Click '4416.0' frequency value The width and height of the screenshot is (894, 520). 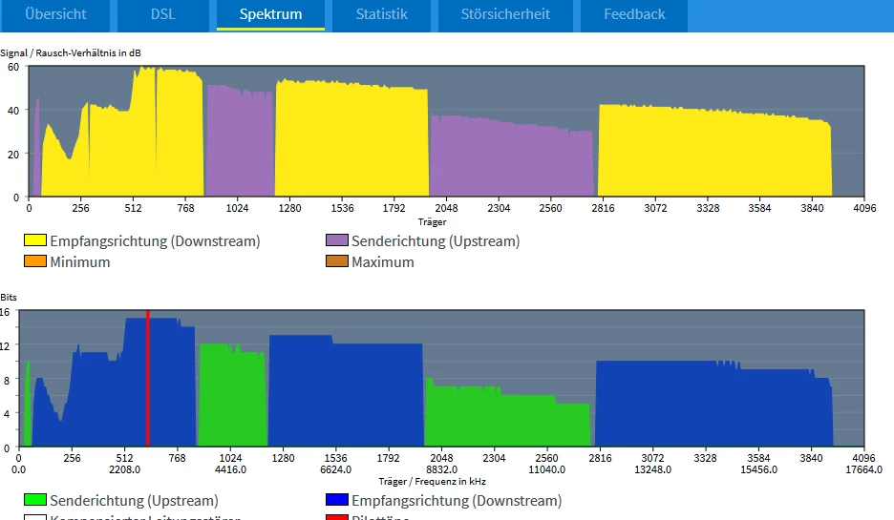coord(230,469)
